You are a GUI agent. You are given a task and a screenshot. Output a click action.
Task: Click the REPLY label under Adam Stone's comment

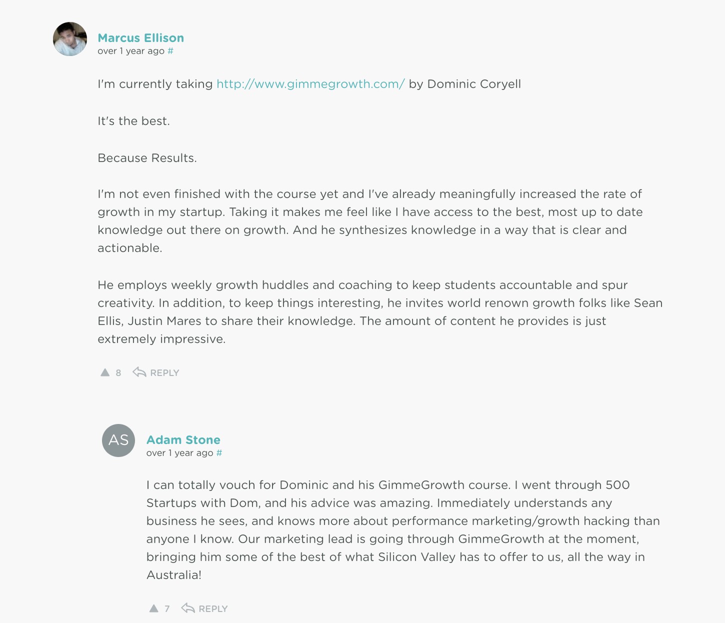[213, 609]
